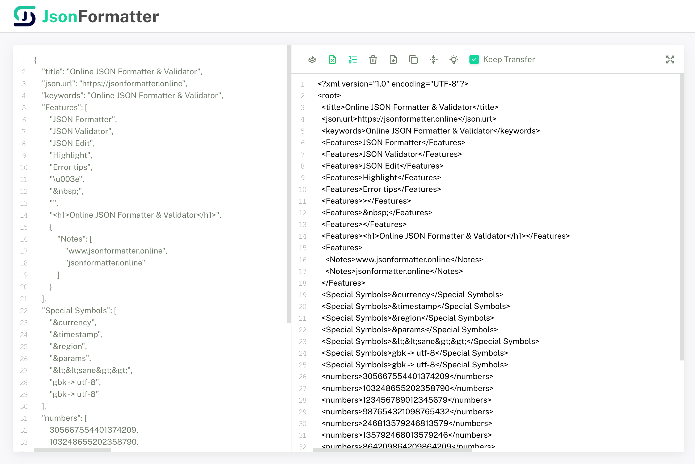Click the layered download arrow icon
The image size is (695, 464).
(x=312, y=59)
